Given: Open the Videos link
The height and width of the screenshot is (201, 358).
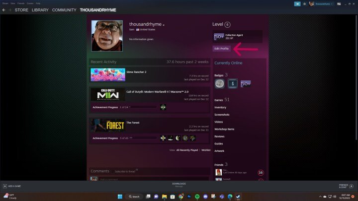Looking at the screenshot, I should point(218,122).
